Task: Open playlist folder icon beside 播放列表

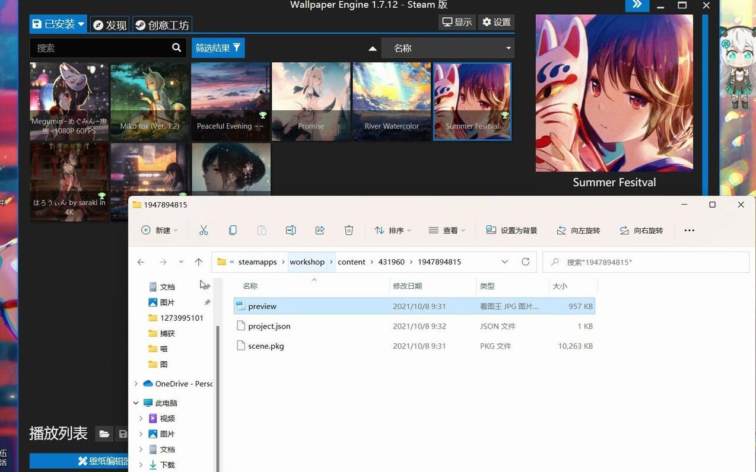Action: coord(104,434)
